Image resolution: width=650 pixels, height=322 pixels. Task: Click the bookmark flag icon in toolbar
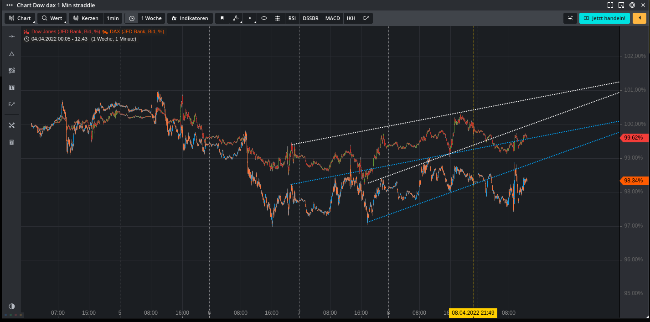tap(222, 18)
